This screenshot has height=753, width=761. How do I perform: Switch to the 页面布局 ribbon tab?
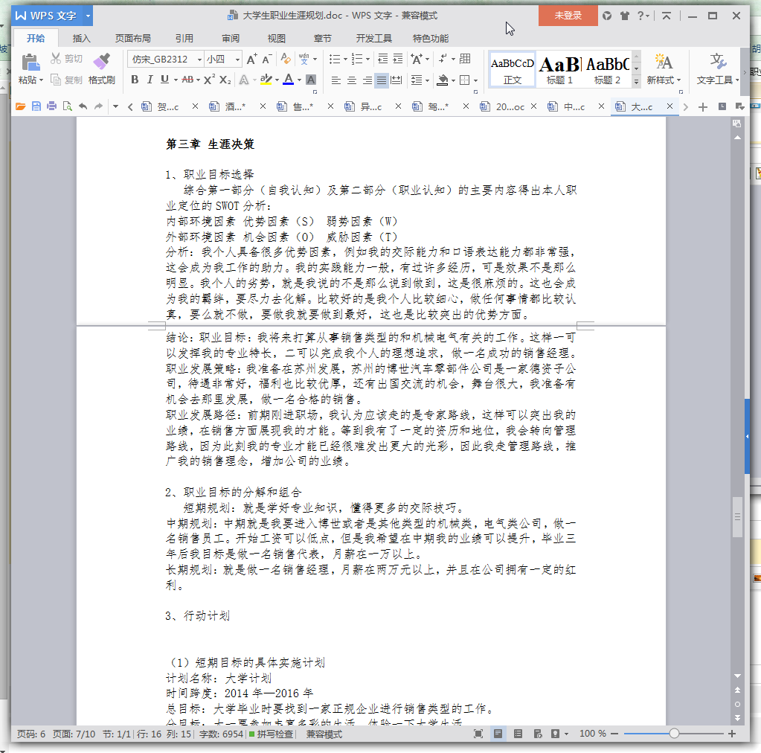(132, 39)
